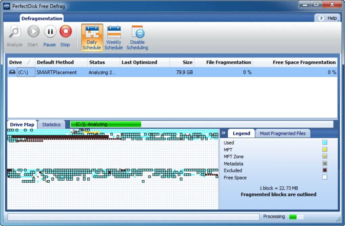
Task: Open the Legend tab
Action: (x=241, y=133)
